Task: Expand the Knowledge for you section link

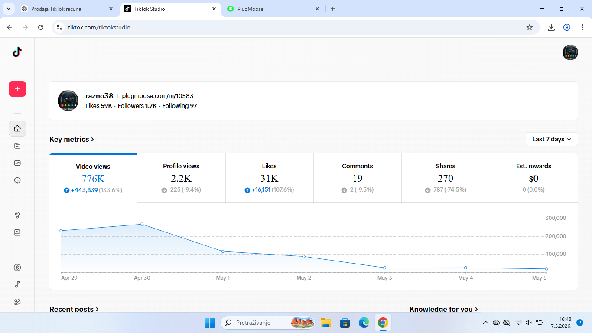Action: tap(444, 309)
